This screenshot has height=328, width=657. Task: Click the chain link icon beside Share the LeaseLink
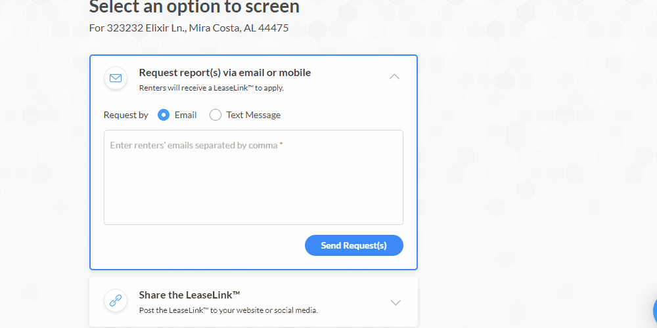tap(116, 300)
